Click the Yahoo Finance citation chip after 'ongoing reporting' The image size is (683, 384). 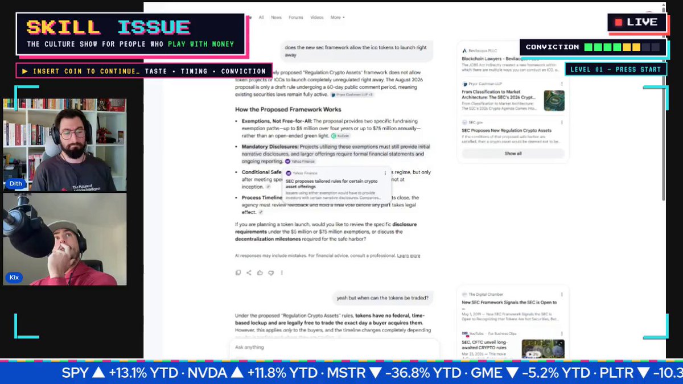tap(299, 162)
